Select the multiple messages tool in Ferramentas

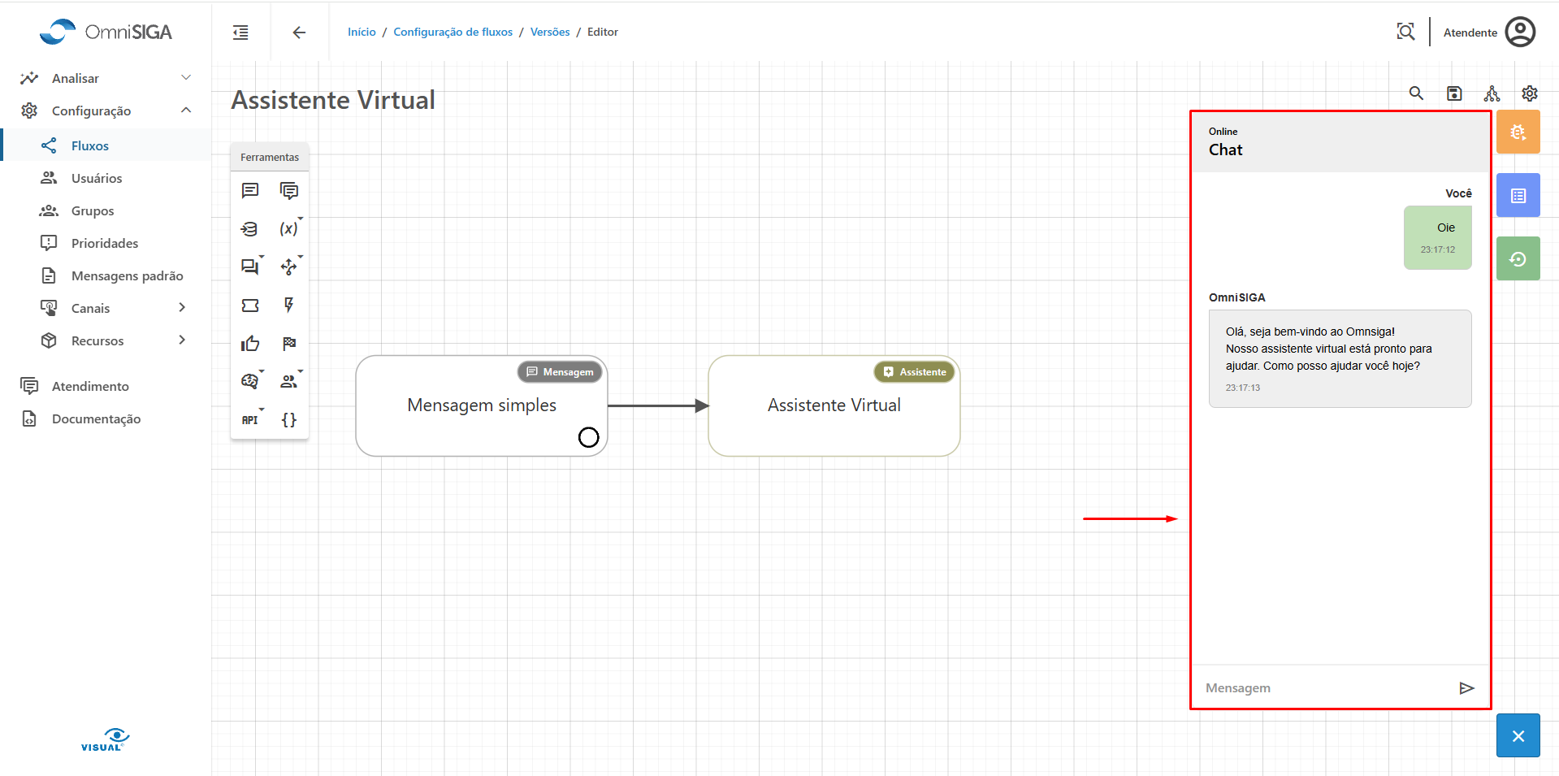click(x=289, y=190)
